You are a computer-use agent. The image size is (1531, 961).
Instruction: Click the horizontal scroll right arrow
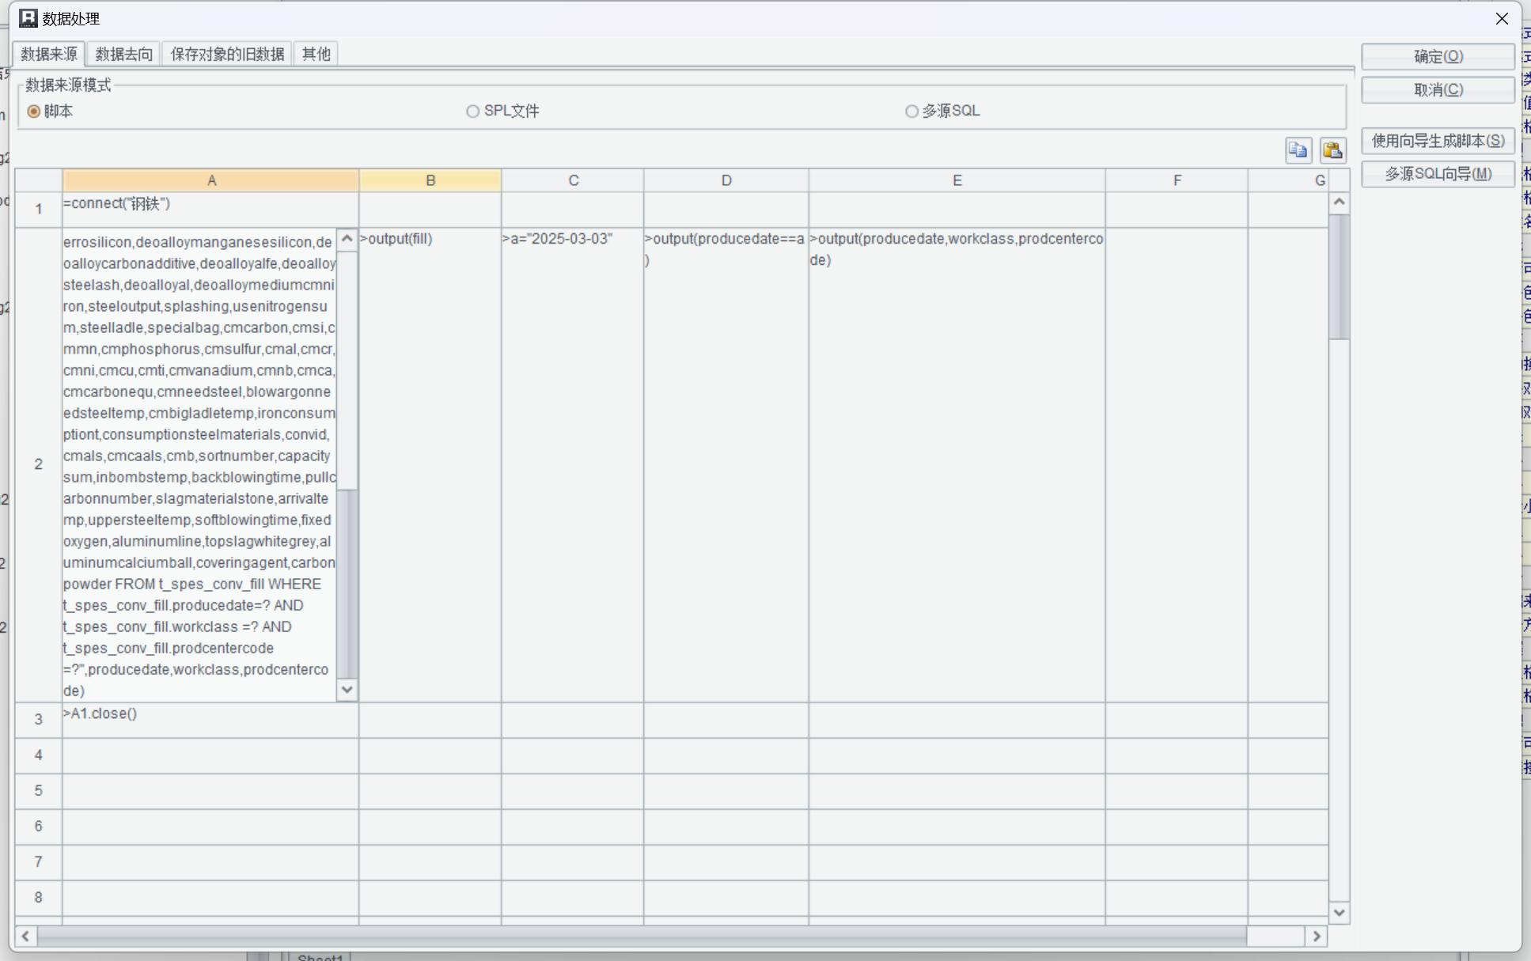1317,936
